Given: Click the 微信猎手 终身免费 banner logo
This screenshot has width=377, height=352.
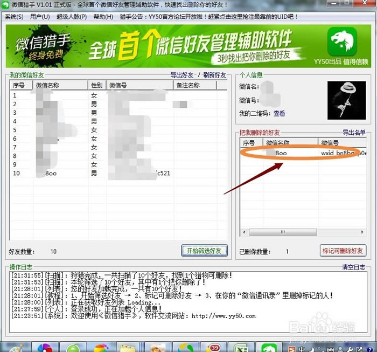Looking at the screenshot, I should [x=43, y=47].
